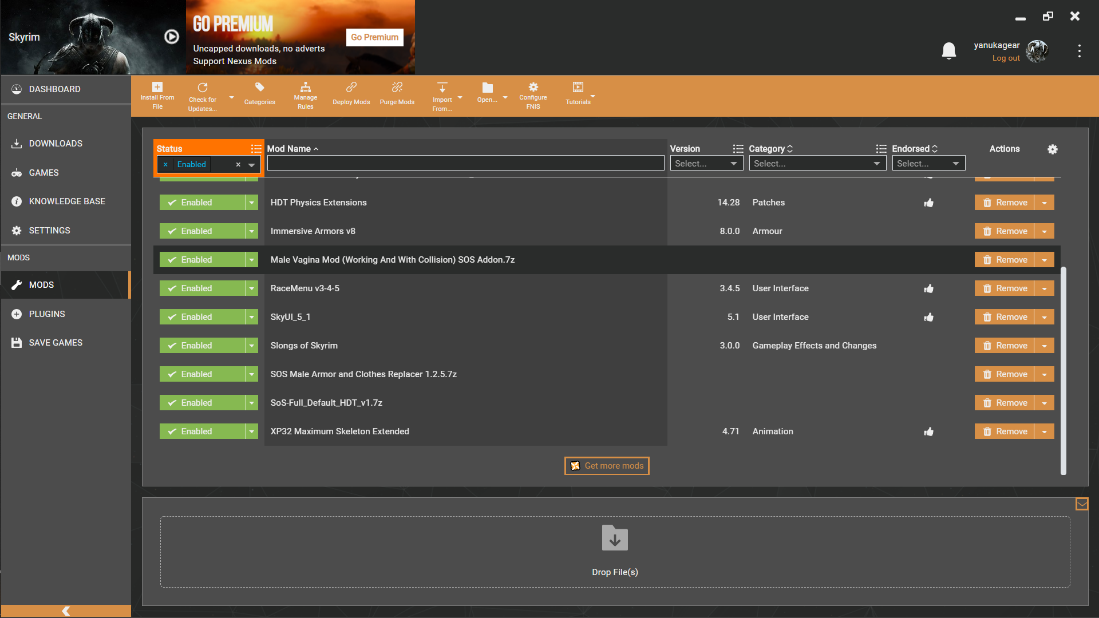
Task: Click the Go Premium button
Action: coord(375,37)
